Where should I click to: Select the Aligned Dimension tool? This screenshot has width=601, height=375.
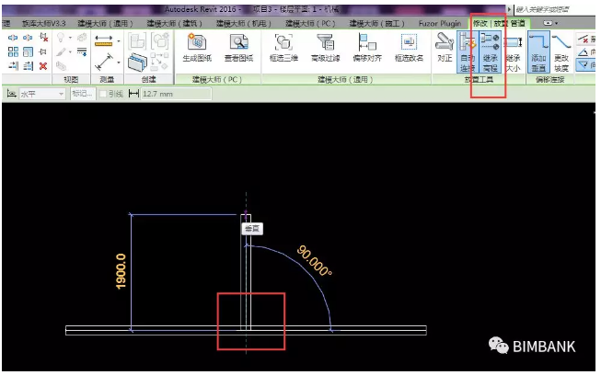(103, 62)
